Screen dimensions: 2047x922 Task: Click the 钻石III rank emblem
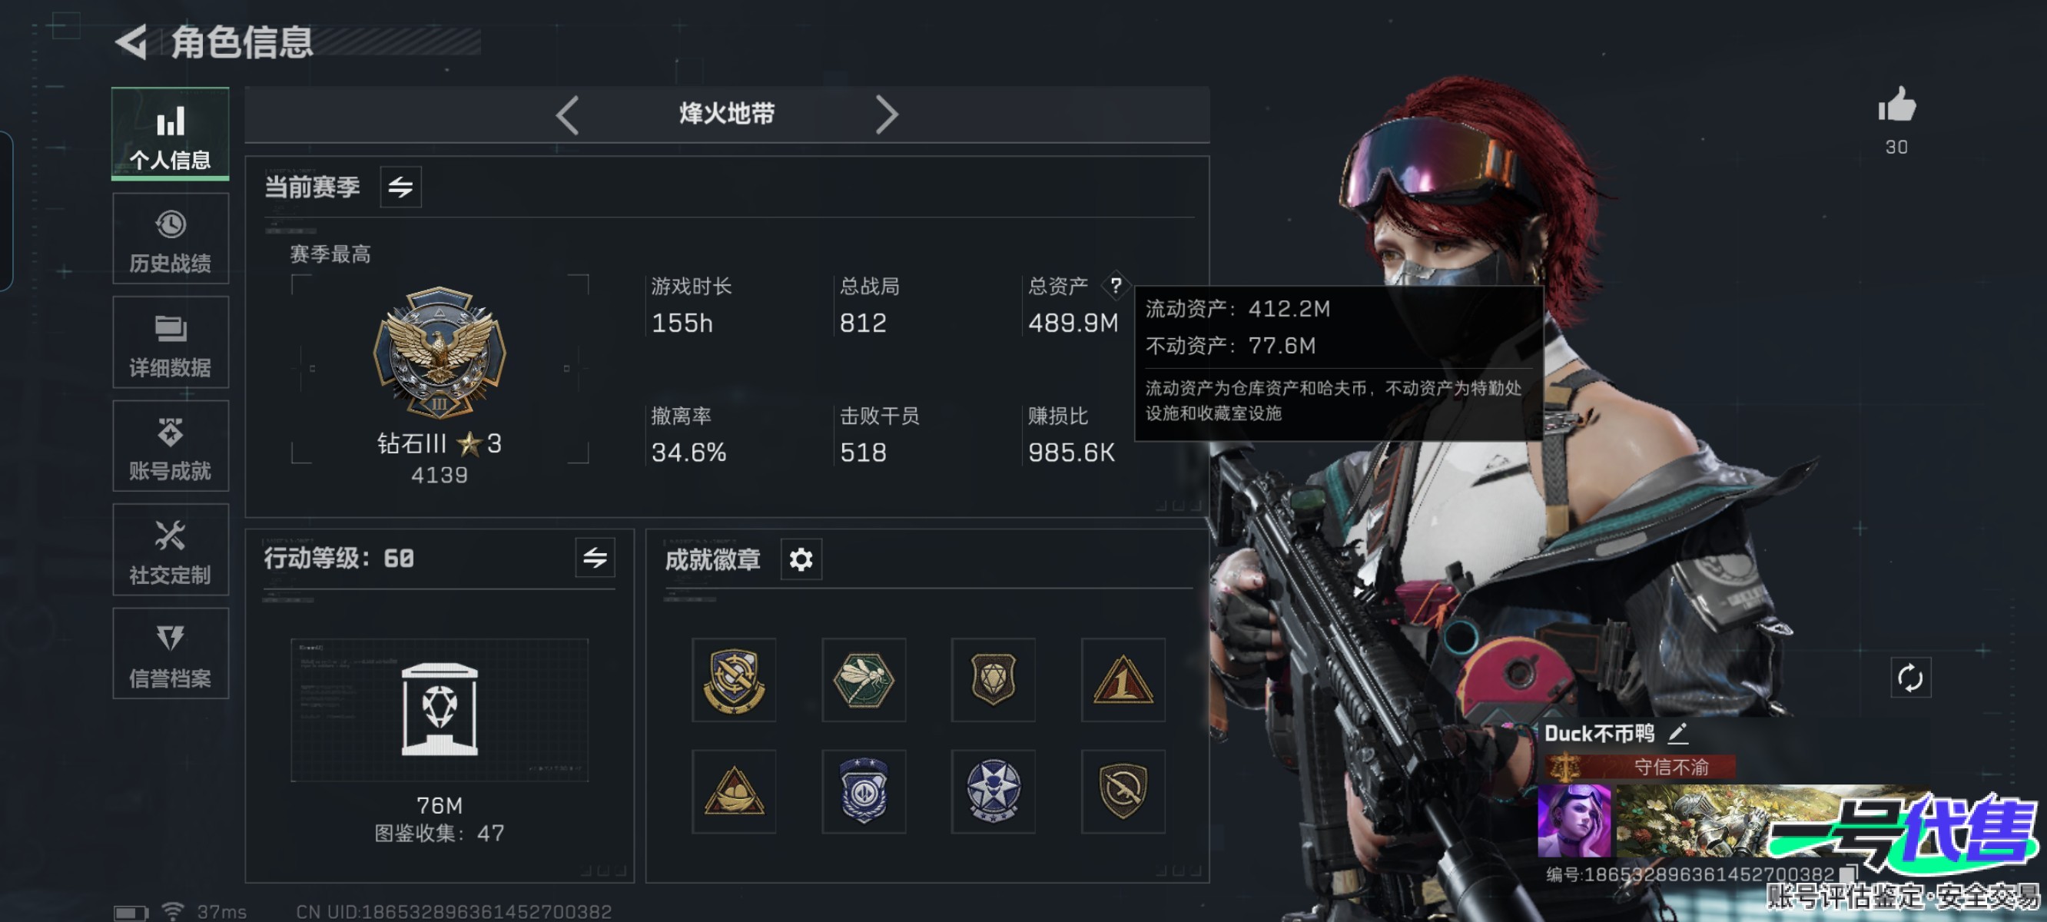tap(440, 352)
